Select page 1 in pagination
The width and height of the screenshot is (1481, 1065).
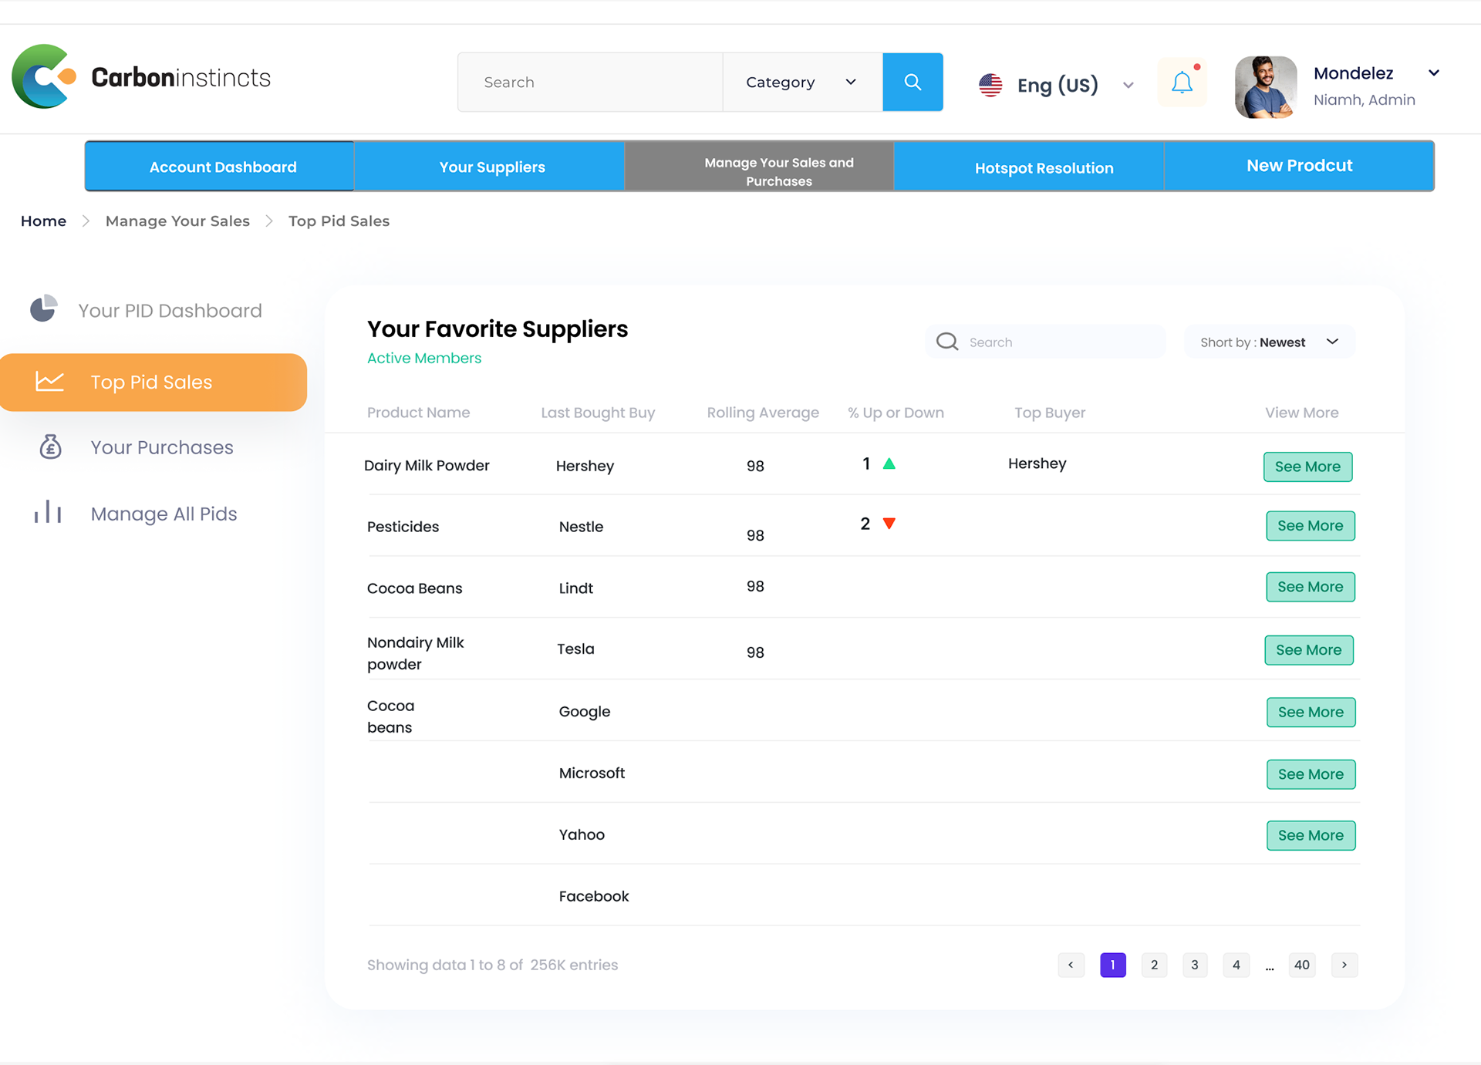pos(1112,965)
